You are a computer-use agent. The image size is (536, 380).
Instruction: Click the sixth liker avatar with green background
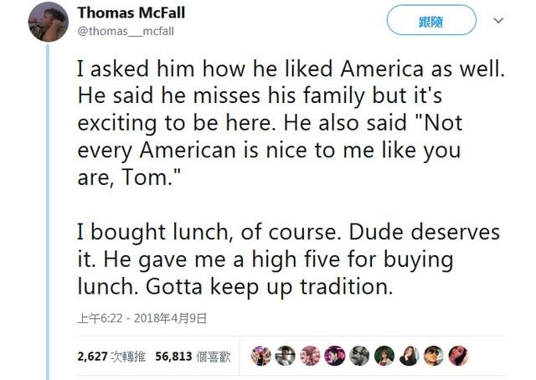384,356
